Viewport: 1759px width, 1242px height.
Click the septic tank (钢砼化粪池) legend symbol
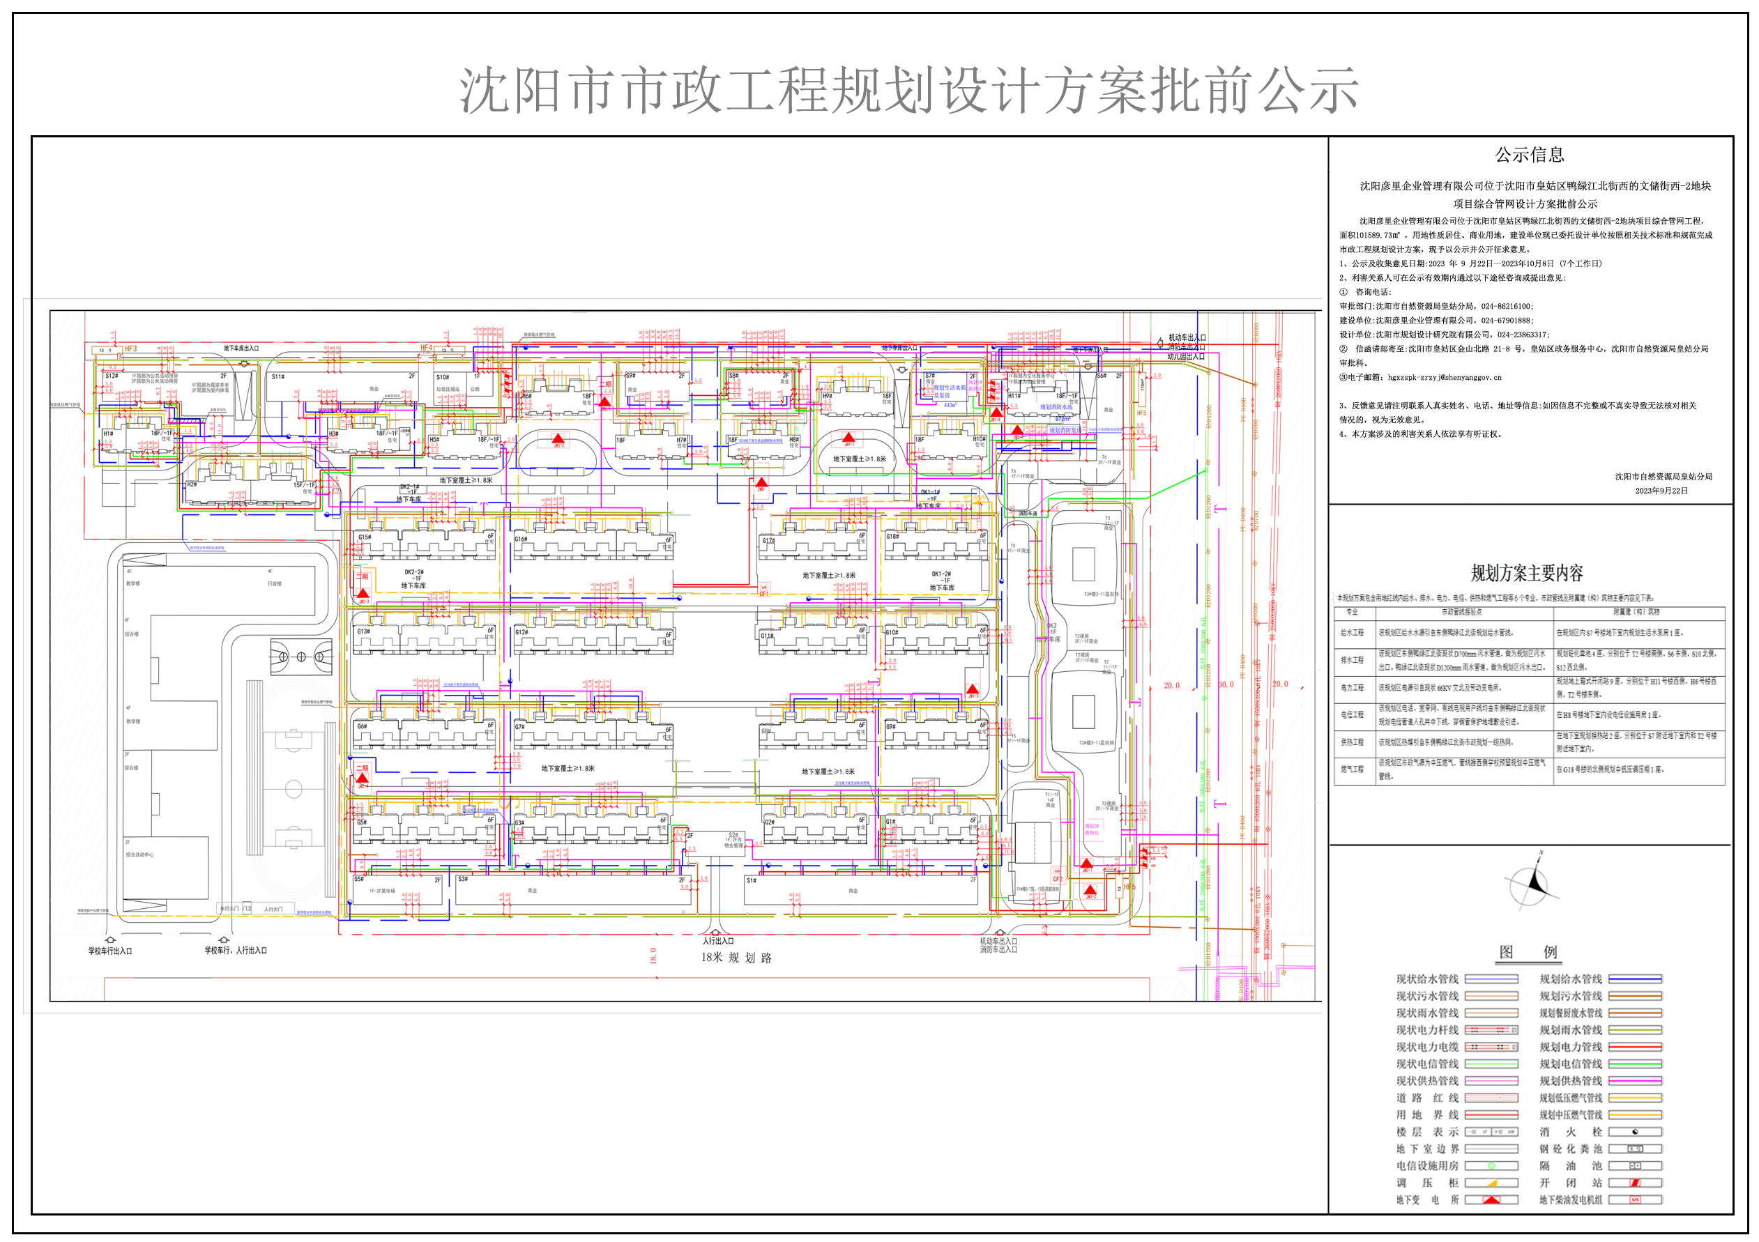tap(1635, 1149)
